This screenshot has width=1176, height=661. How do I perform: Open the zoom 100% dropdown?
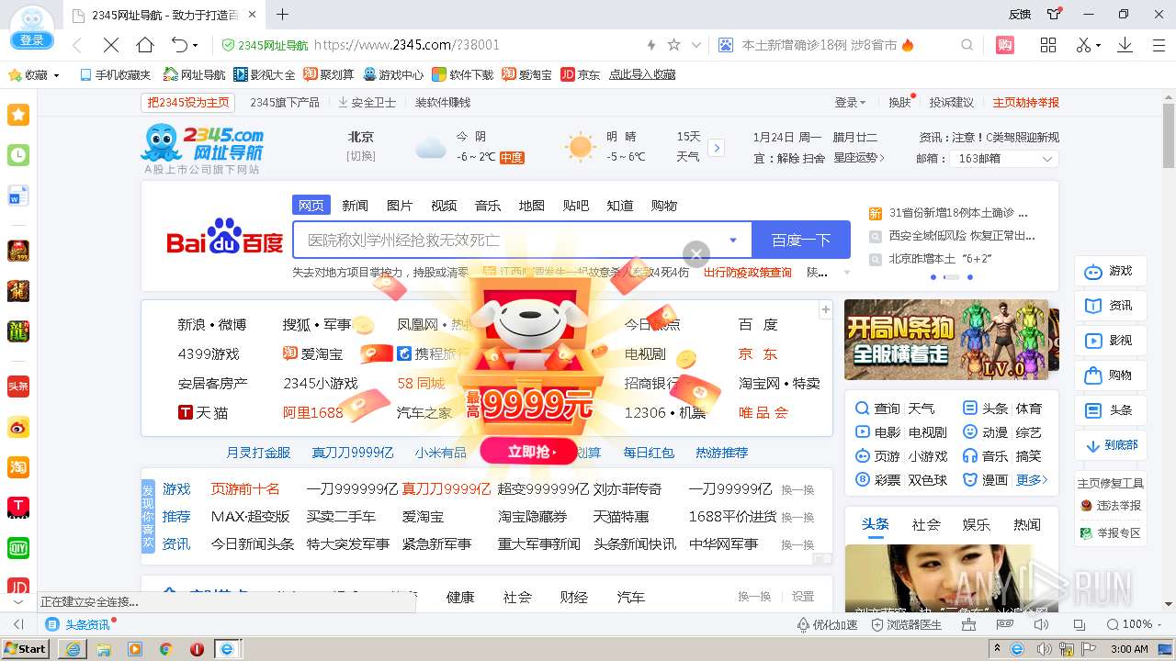[1136, 624]
